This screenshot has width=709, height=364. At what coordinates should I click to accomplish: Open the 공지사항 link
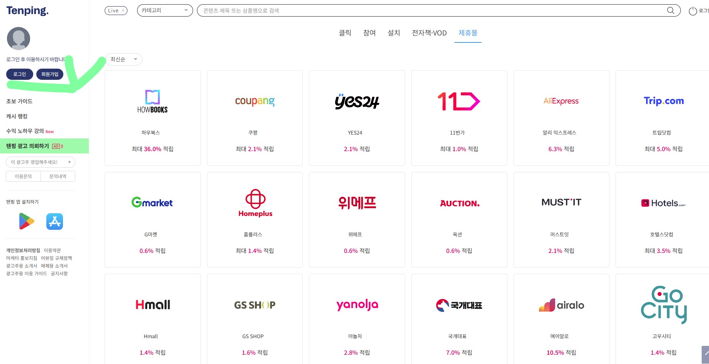[x=59, y=273]
